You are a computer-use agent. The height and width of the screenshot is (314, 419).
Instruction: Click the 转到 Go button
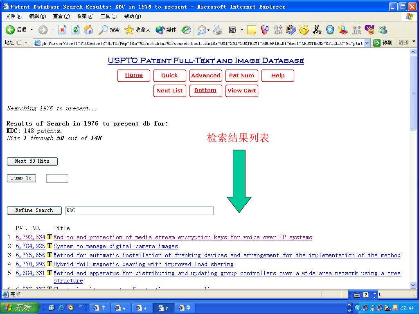383,43
